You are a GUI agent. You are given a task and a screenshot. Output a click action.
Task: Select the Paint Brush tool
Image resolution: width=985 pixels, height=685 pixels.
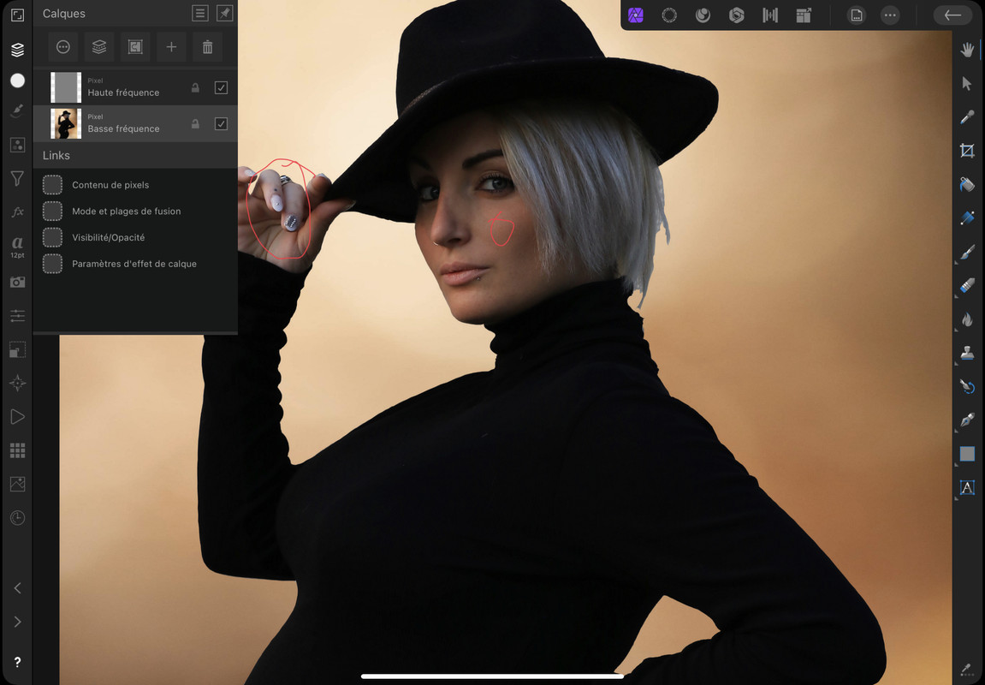click(967, 252)
